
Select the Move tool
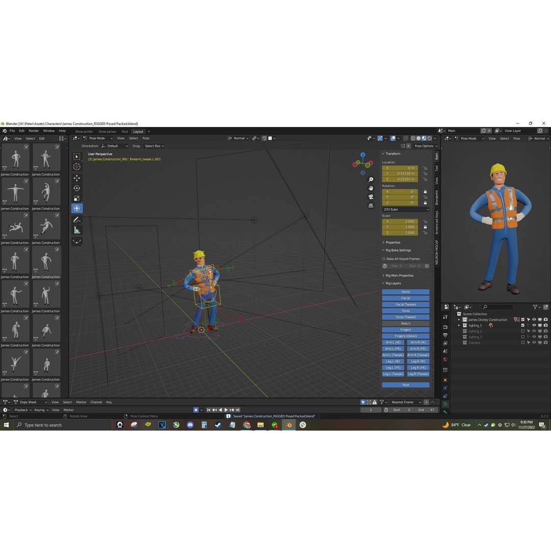pos(77,178)
